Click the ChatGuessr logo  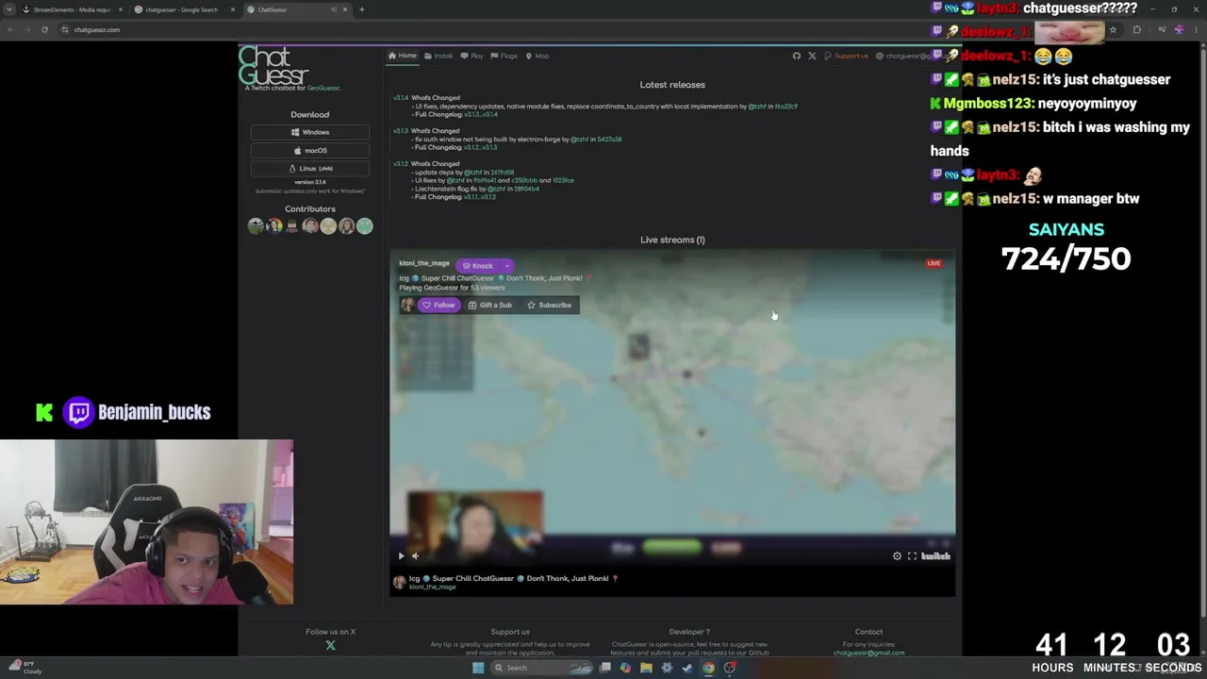click(x=273, y=65)
